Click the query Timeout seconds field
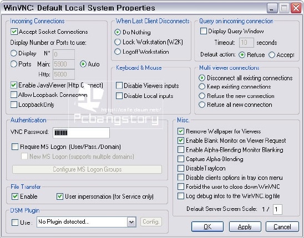This screenshot has width=304, height=238. (246, 43)
